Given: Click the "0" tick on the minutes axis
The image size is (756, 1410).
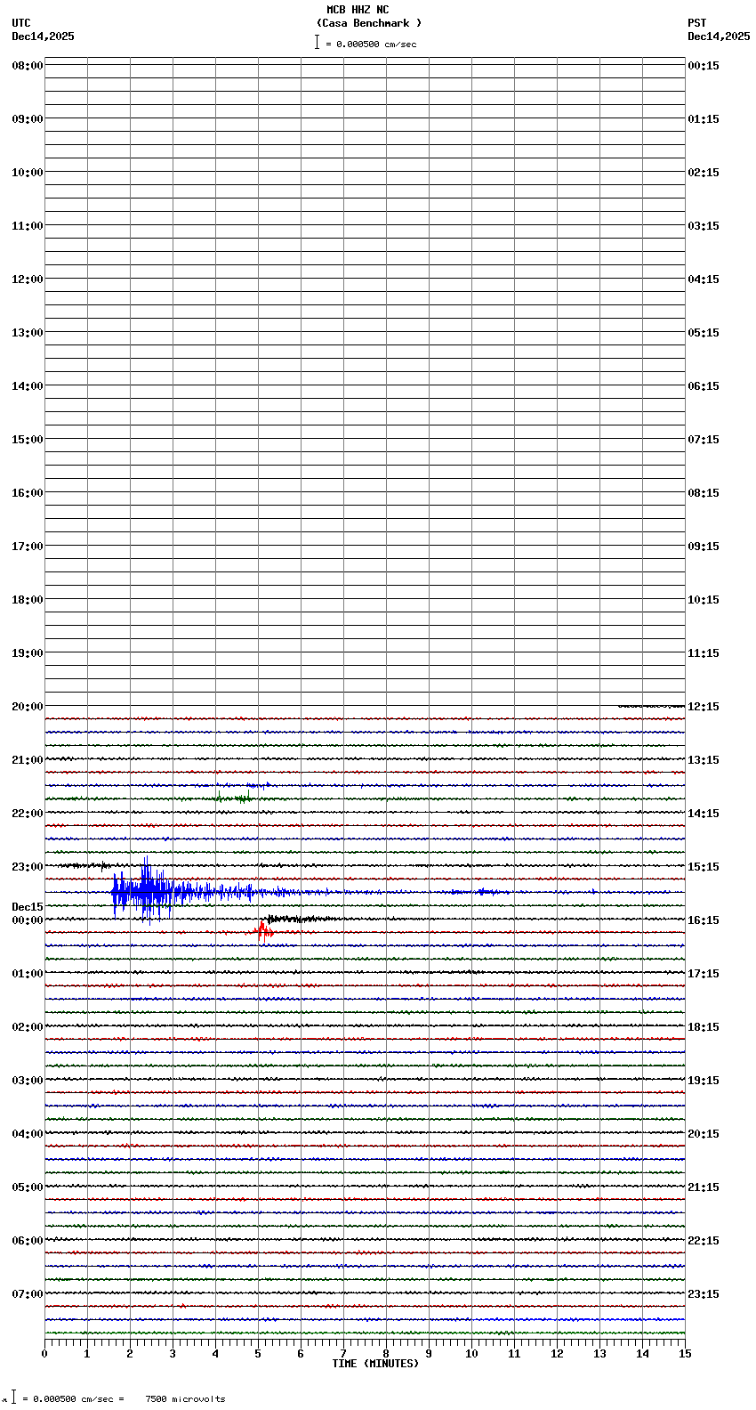Looking at the screenshot, I should (x=44, y=1354).
